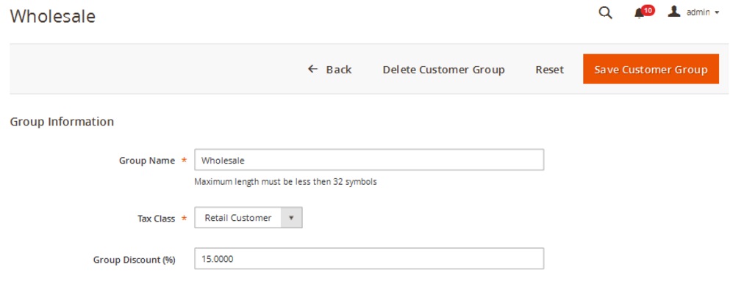Click Delete Customer Group
Screen dimensions: 733x281
(x=443, y=70)
